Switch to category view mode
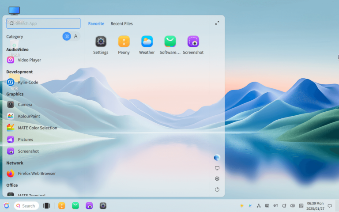The height and width of the screenshot is (212, 339). click(x=67, y=36)
